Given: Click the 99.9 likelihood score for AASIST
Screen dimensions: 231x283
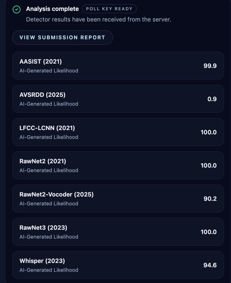Looking at the screenshot, I should [x=210, y=66].
